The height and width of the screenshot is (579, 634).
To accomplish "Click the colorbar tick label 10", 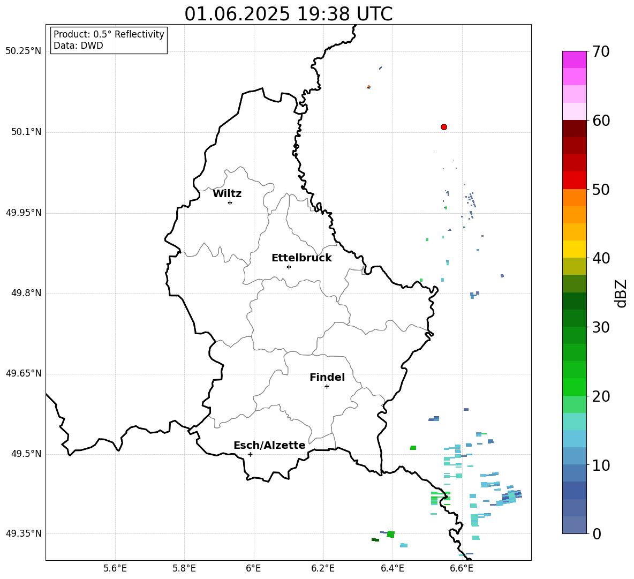I will (601, 465).
